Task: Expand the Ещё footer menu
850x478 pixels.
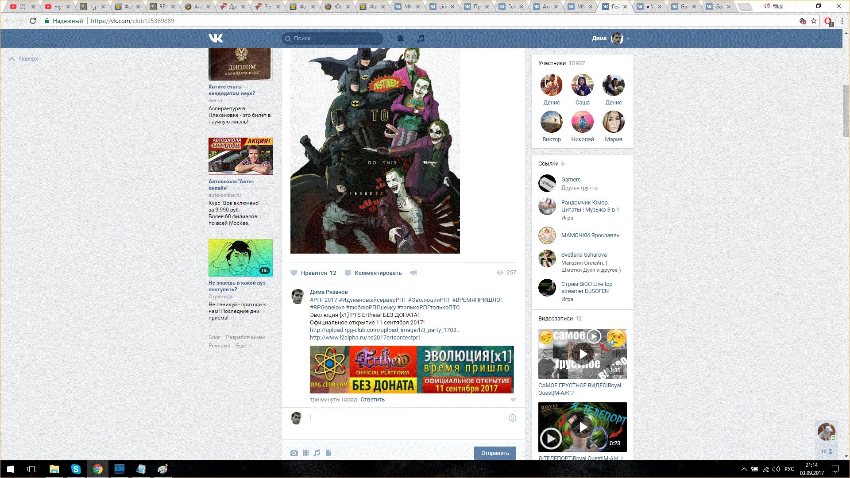Action: click(x=243, y=346)
